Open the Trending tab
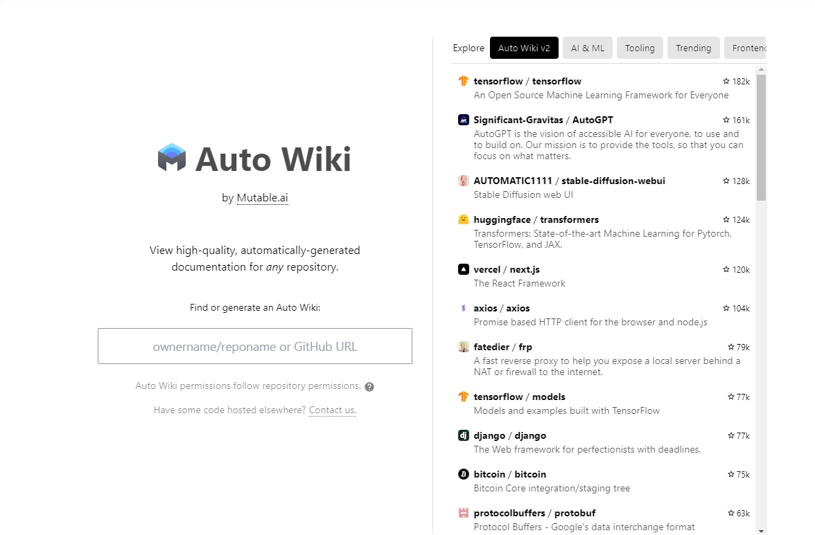 (693, 48)
